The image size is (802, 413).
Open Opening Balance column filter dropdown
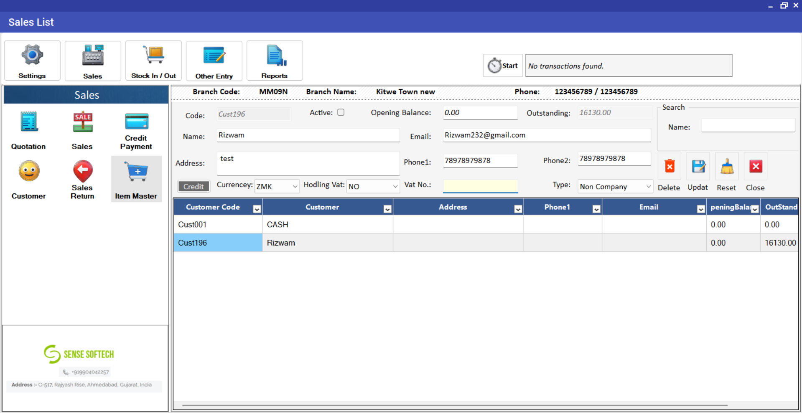coord(755,209)
